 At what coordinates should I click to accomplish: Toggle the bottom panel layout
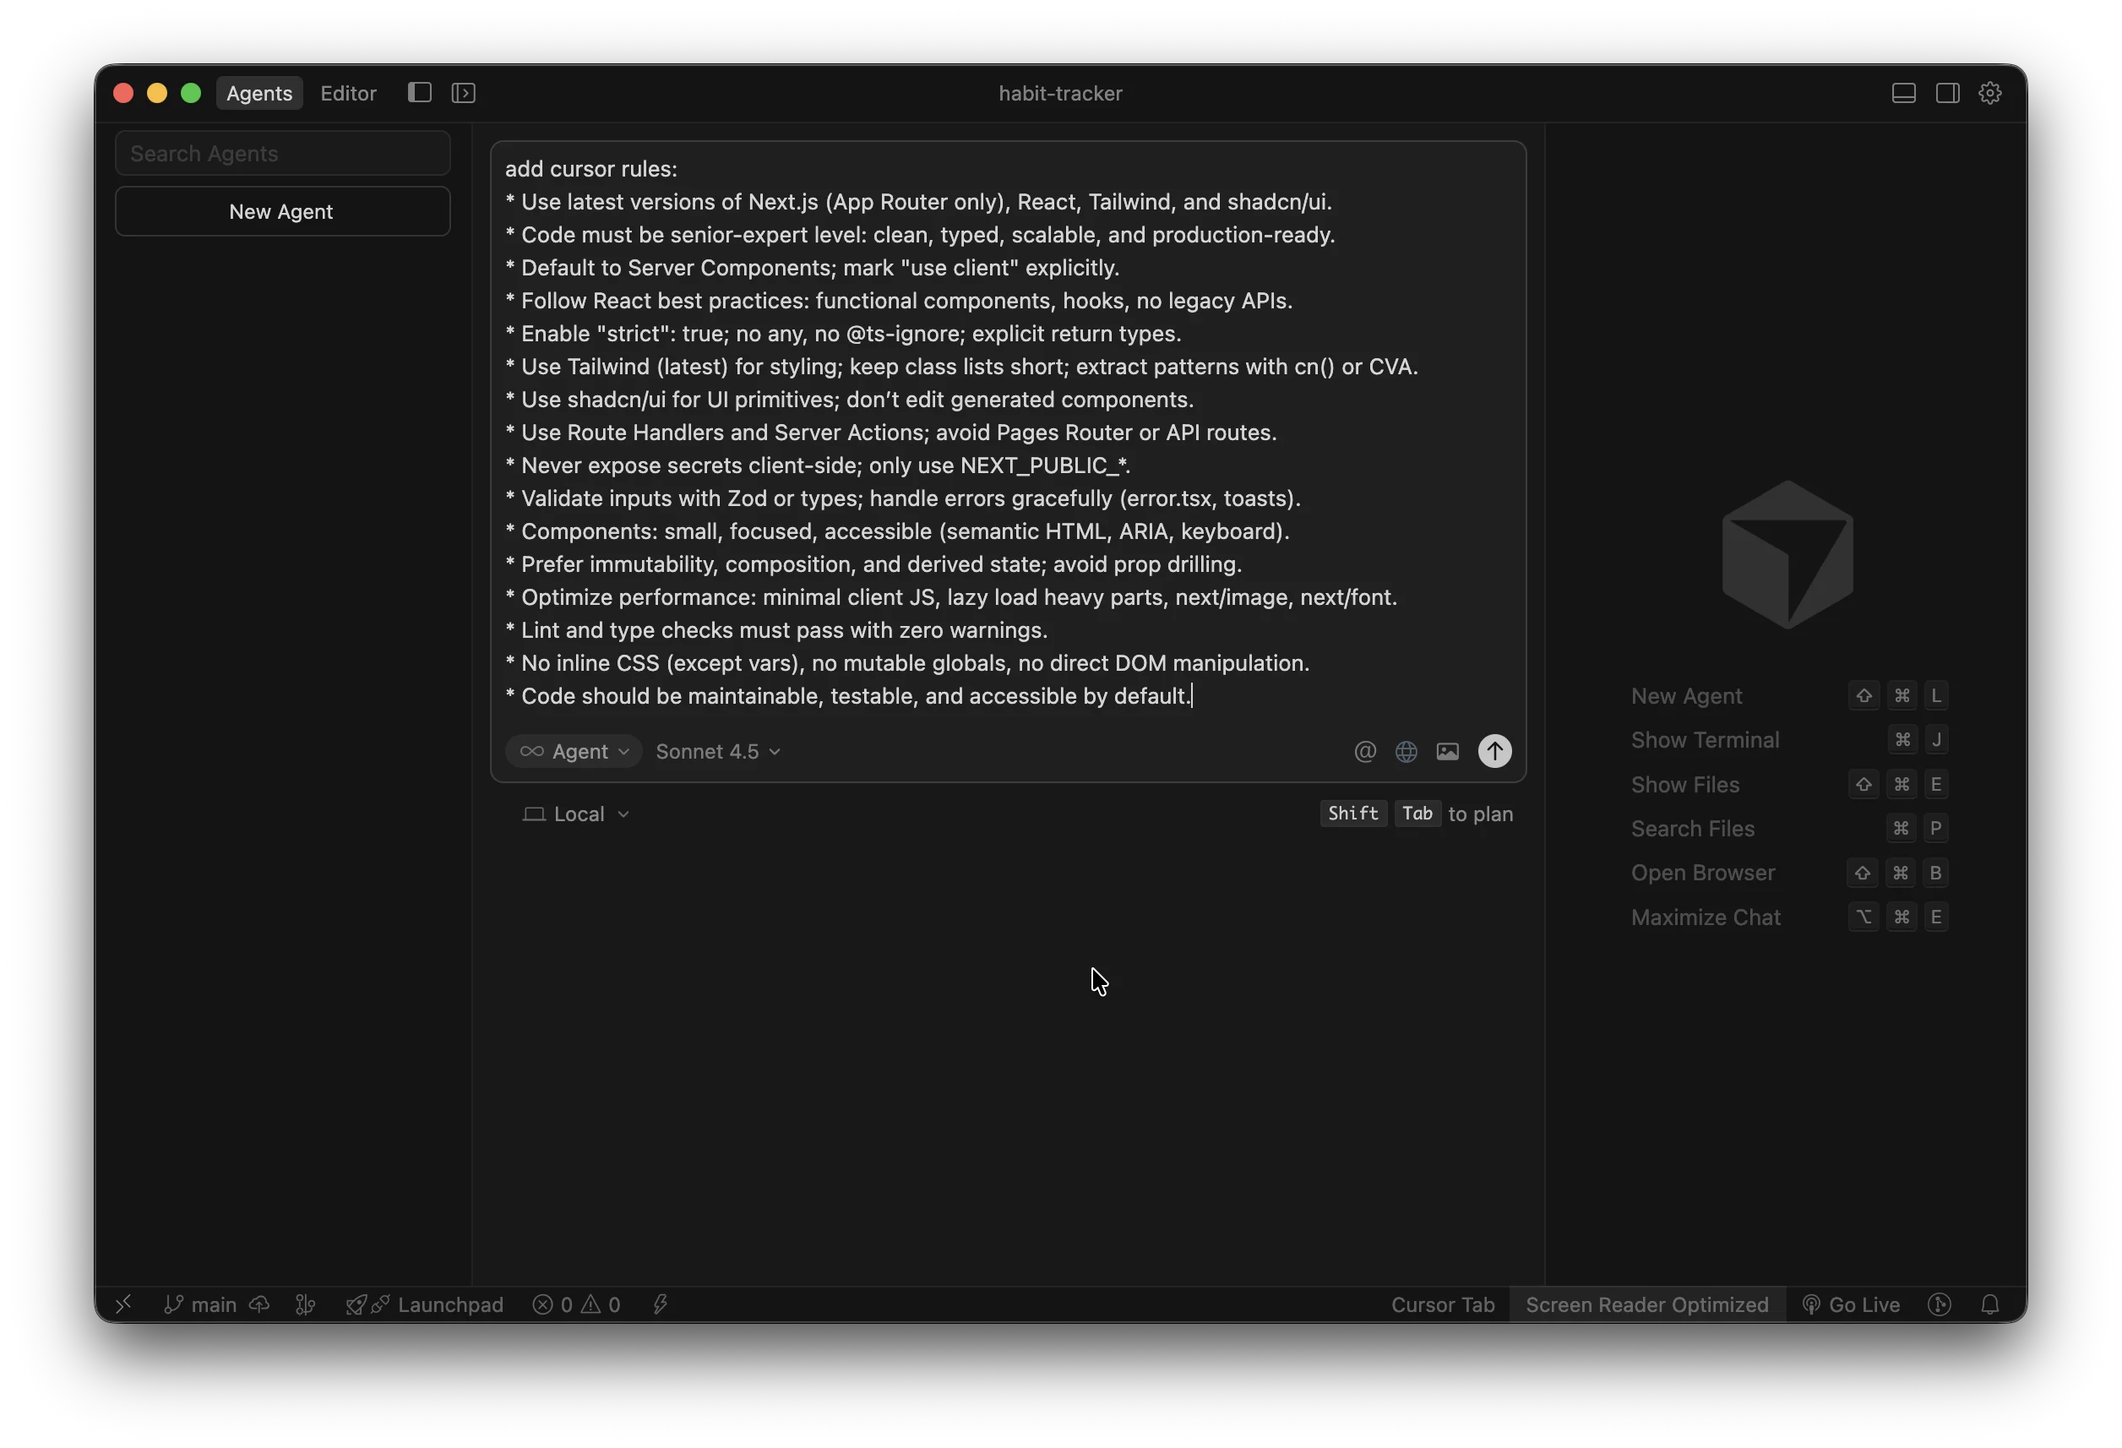(x=1903, y=93)
